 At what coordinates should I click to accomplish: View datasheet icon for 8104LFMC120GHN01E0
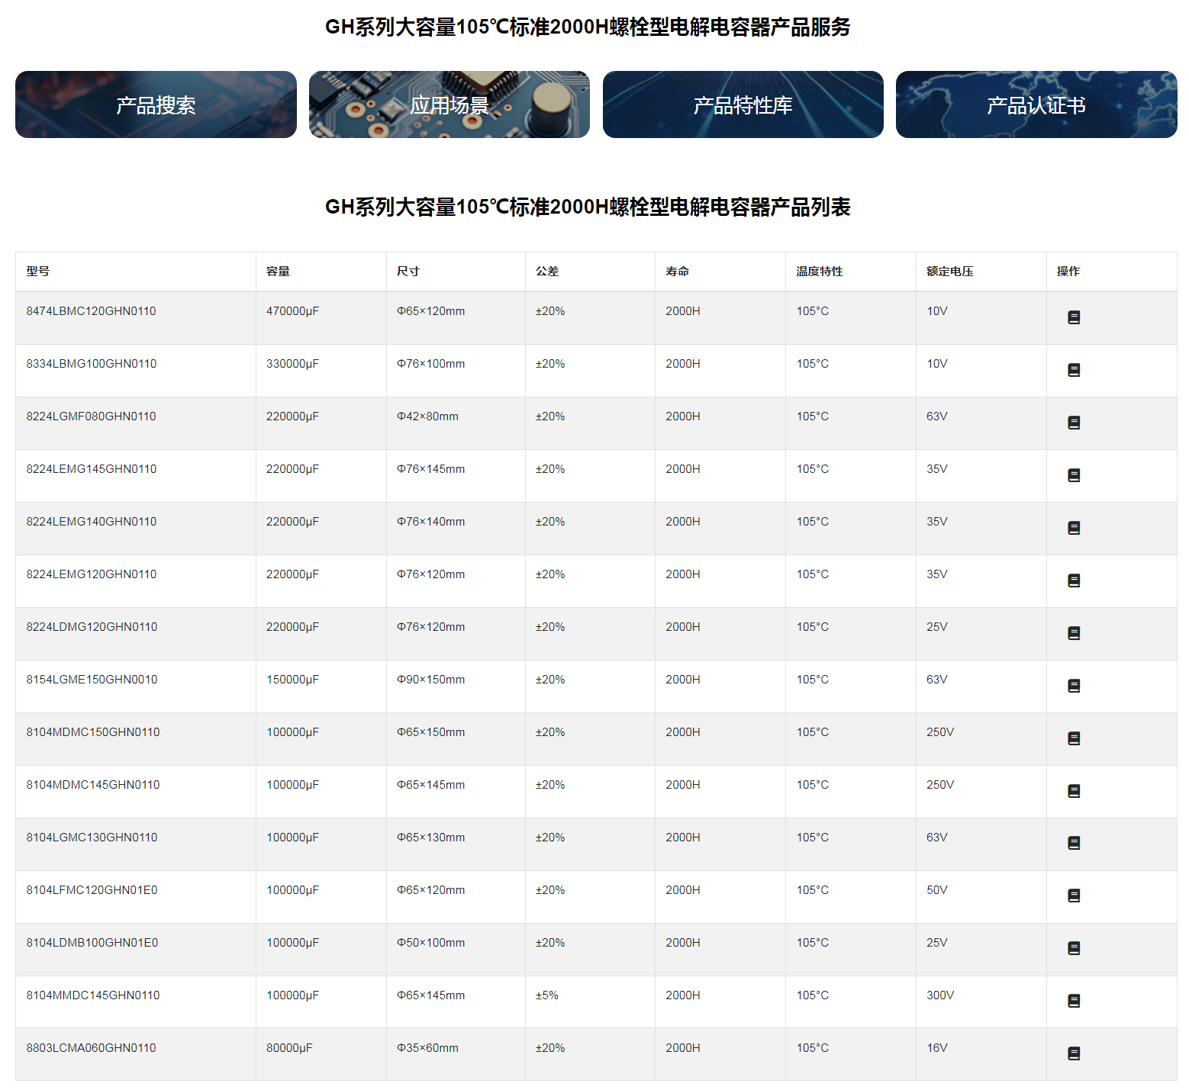[x=1073, y=895]
